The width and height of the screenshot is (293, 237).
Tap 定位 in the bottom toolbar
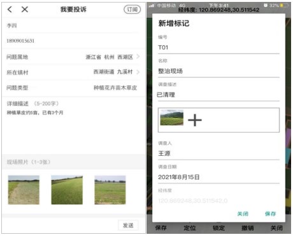[190, 228]
